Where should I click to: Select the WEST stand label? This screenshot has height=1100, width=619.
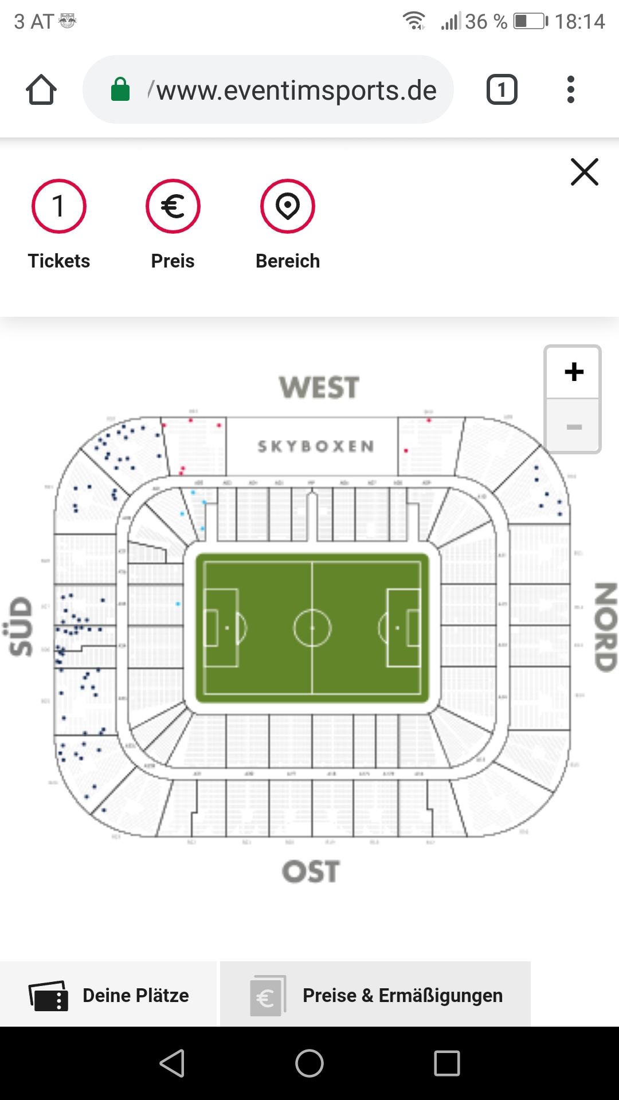(x=319, y=387)
